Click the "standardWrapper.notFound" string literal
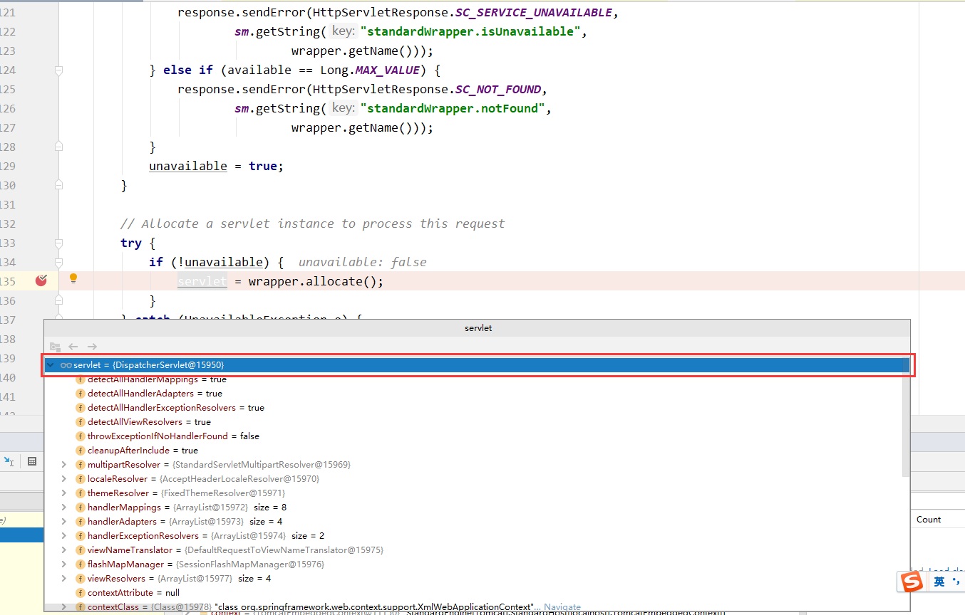Viewport: 965px width, 615px height. tap(453, 108)
